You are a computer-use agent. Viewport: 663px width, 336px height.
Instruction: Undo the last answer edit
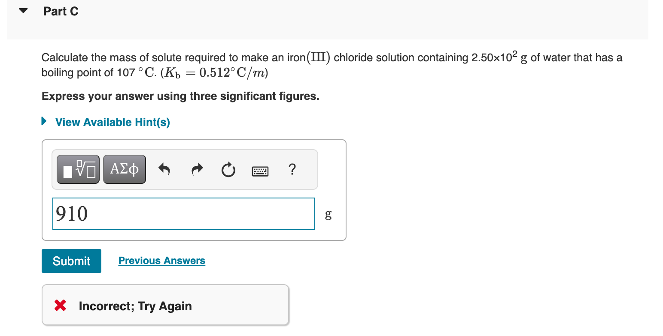coord(164,169)
